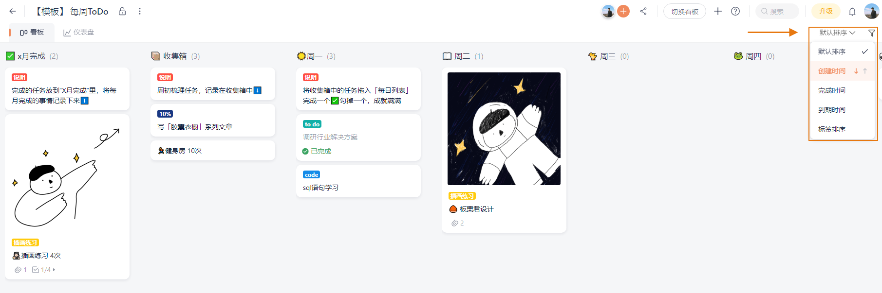Image resolution: width=882 pixels, height=293 pixels.
Task: Open the help question mark icon
Action: tap(735, 11)
